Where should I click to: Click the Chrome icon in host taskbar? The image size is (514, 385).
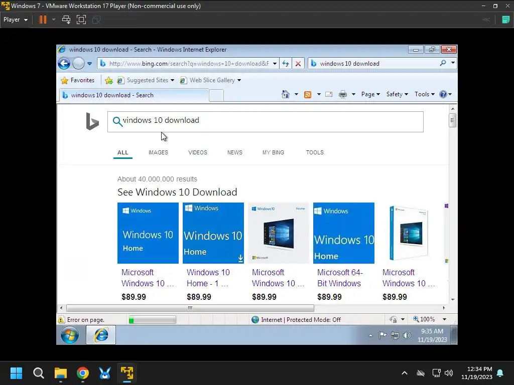point(83,373)
